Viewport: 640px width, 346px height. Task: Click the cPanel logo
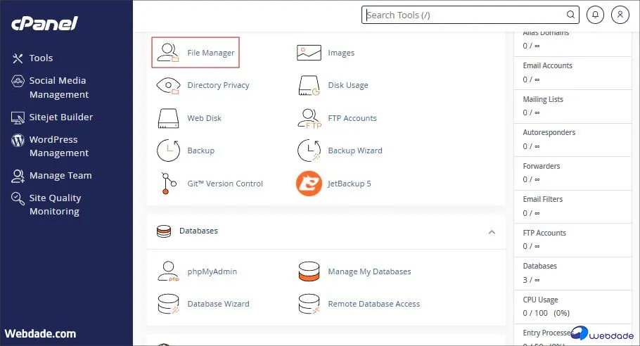[44, 24]
